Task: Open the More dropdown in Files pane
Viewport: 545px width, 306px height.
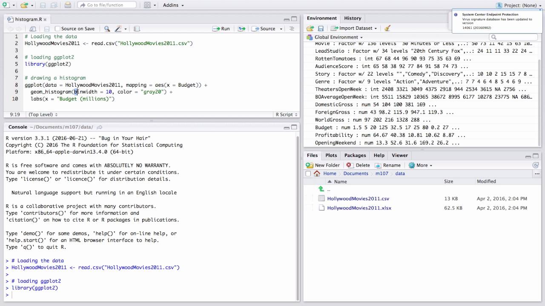Action: pos(421,165)
